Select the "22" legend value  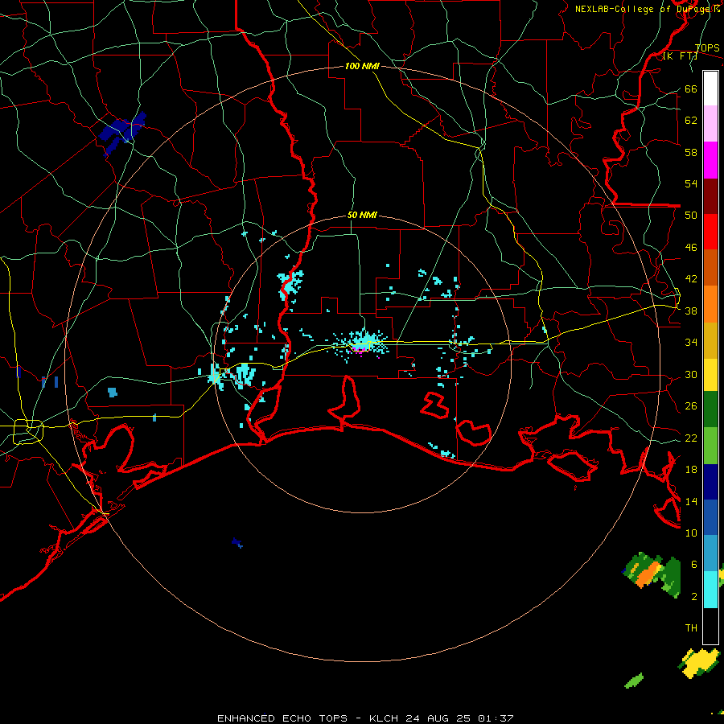point(691,438)
